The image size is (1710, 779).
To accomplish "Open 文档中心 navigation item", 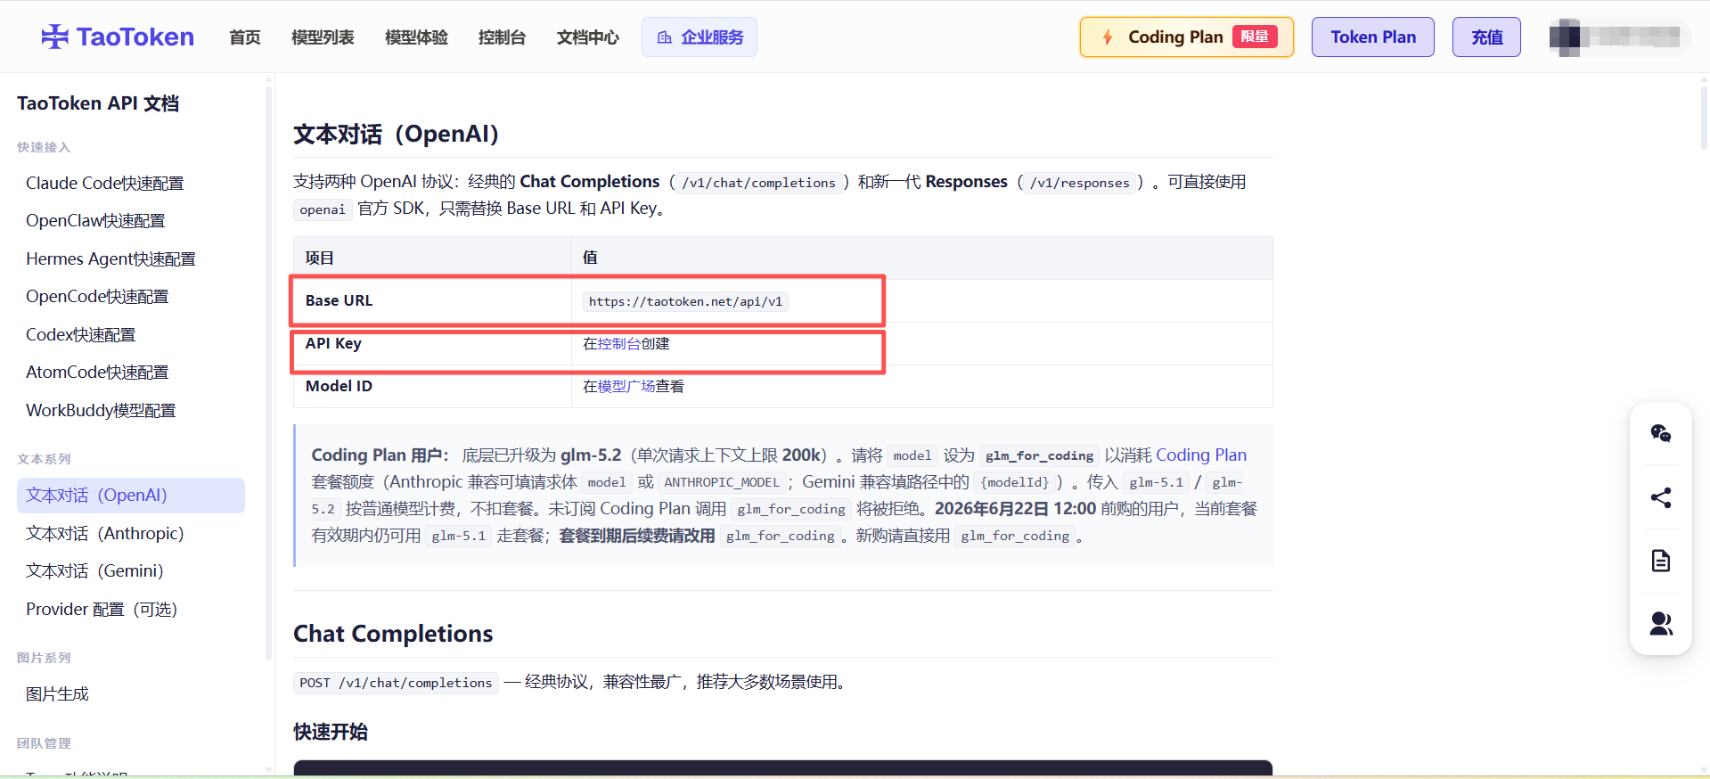I will [x=588, y=37].
